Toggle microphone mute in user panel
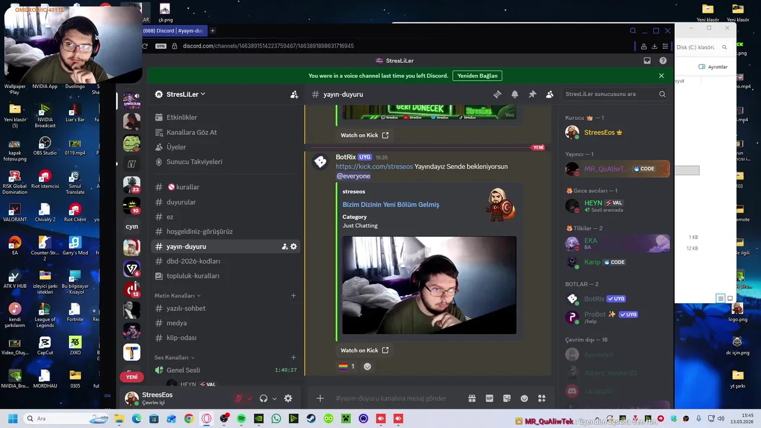The width and height of the screenshot is (761, 428). pyautogui.click(x=239, y=399)
